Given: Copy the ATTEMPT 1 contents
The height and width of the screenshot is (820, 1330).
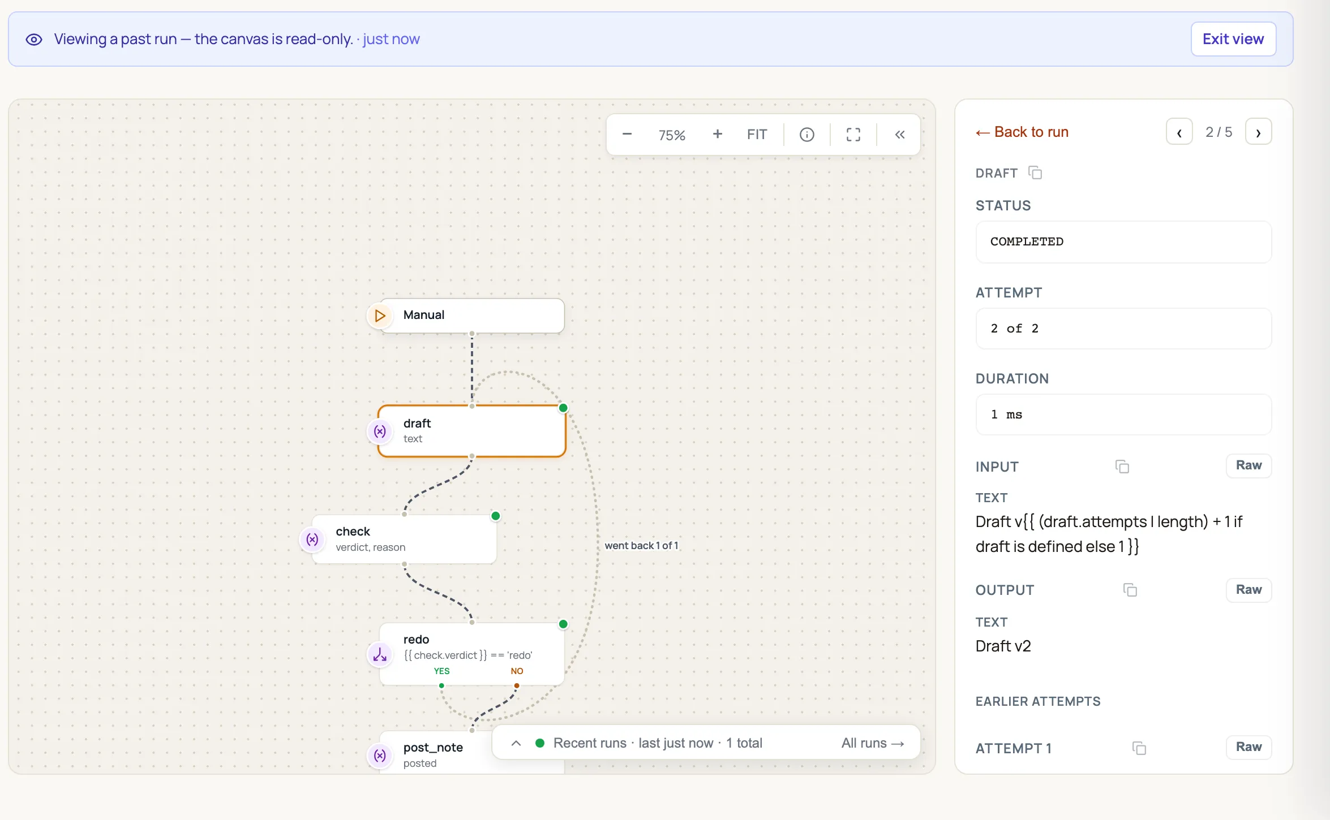Looking at the screenshot, I should click(x=1139, y=748).
